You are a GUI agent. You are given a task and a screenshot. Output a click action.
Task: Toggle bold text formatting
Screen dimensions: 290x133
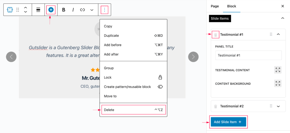64,10
